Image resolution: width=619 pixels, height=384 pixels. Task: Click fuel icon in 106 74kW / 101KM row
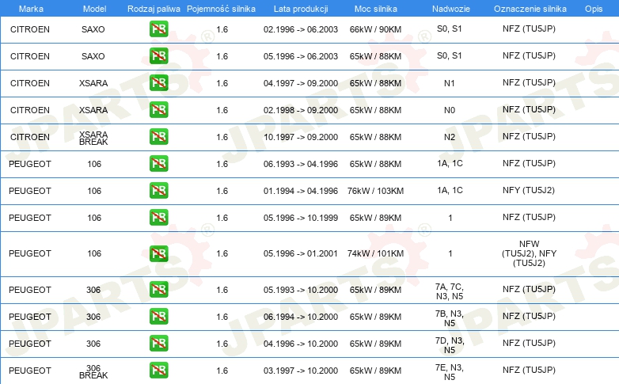158,253
